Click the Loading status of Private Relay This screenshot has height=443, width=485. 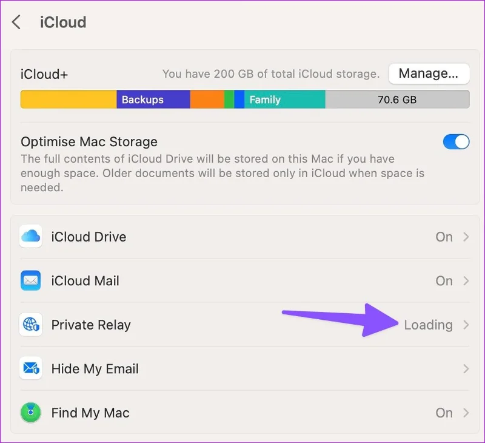(429, 325)
